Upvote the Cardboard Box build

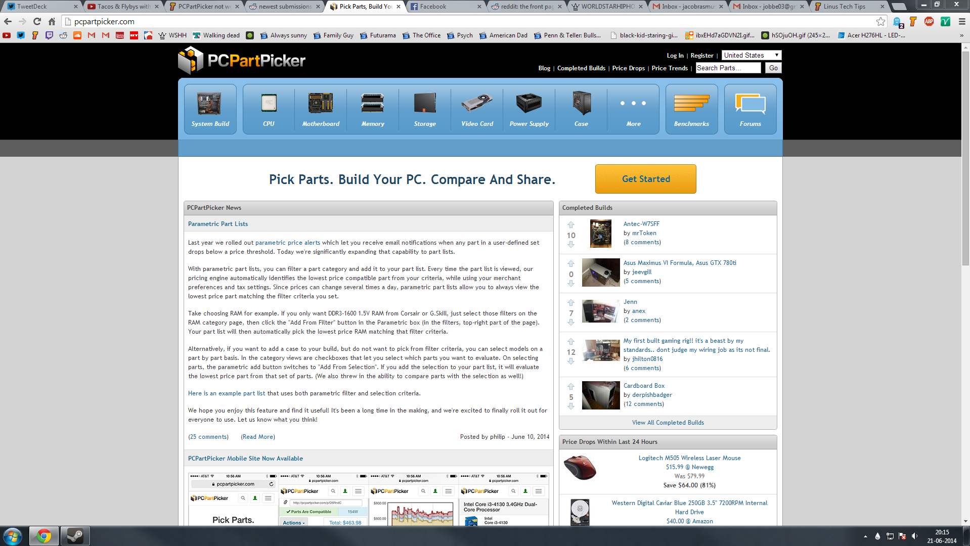pyautogui.click(x=571, y=387)
